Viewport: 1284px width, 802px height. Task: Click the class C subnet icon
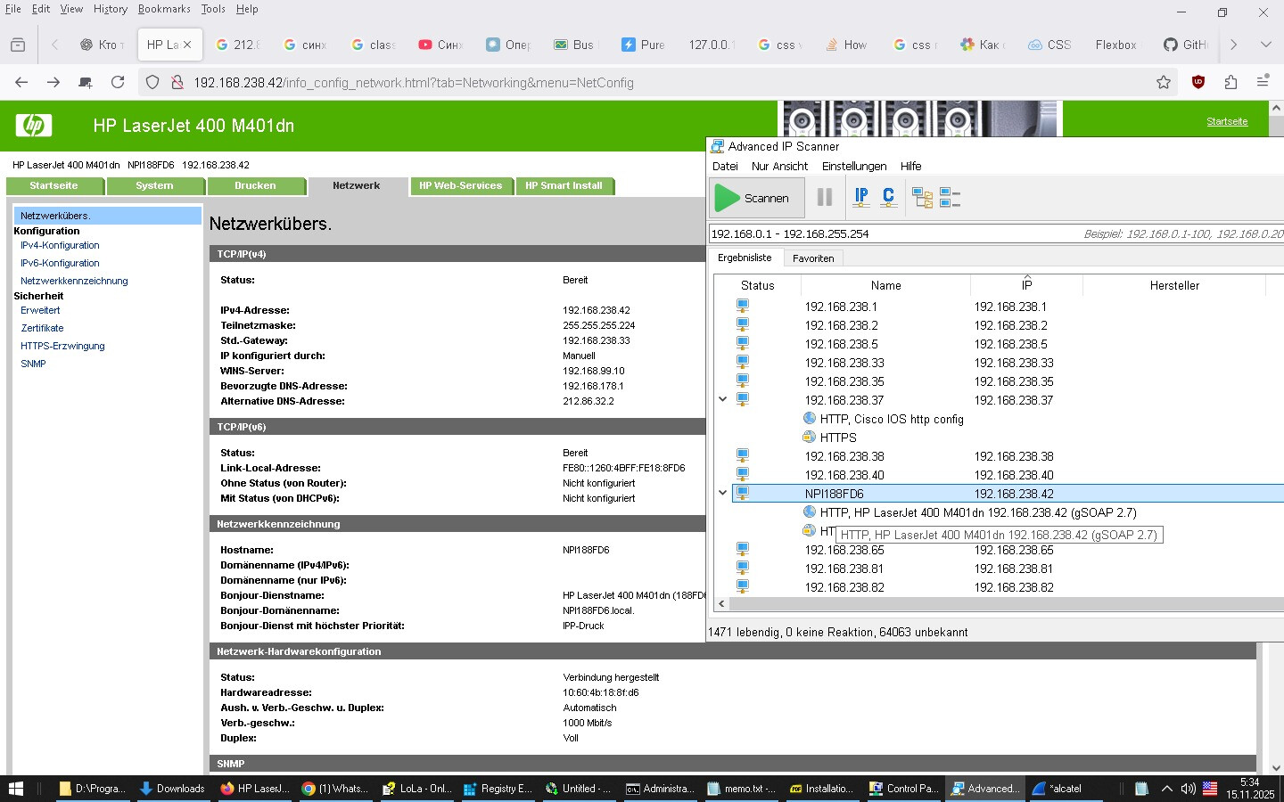(x=888, y=197)
